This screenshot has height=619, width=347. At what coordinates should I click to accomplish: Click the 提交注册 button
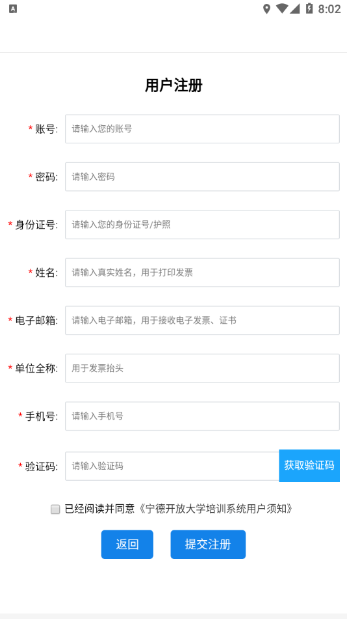[x=208, y=544]
